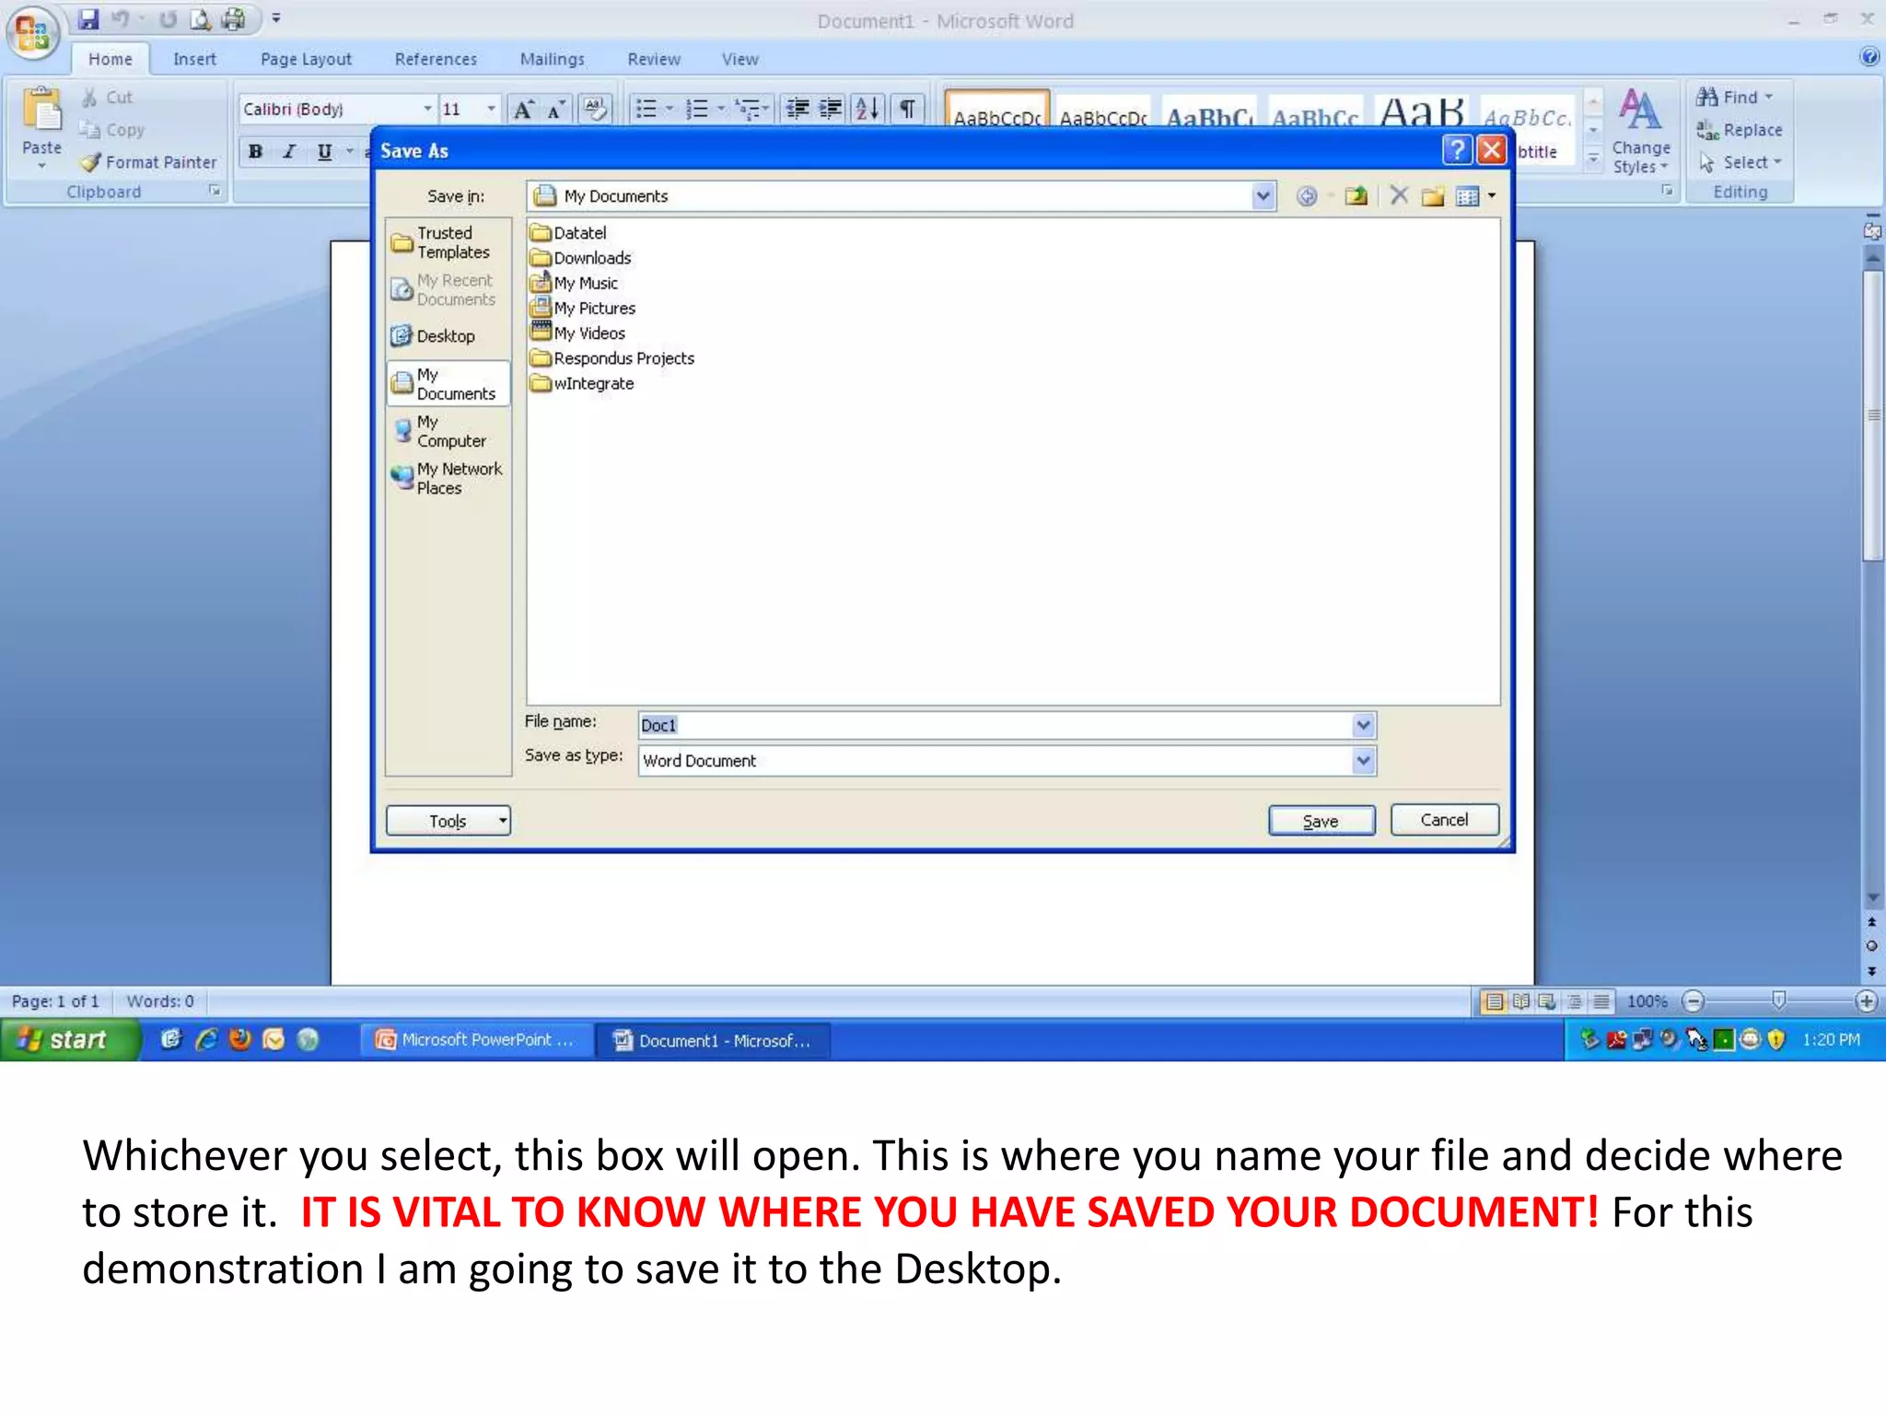Click the Decrease Indent icon

pos(797,110)
